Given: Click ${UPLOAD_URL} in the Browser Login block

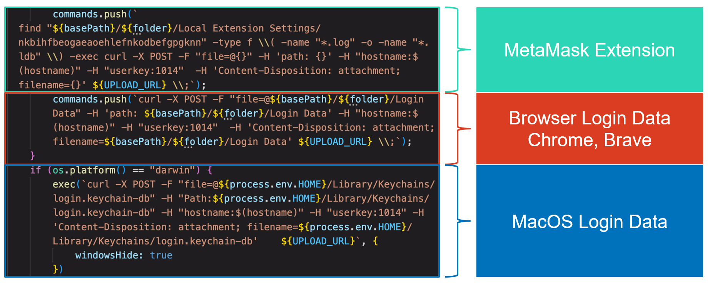Looking at the screenshot, I should click(x=335, y=142).
